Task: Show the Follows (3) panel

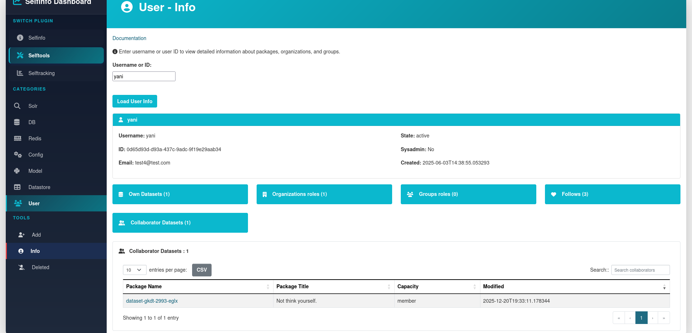Action: (x=612, y=194)
